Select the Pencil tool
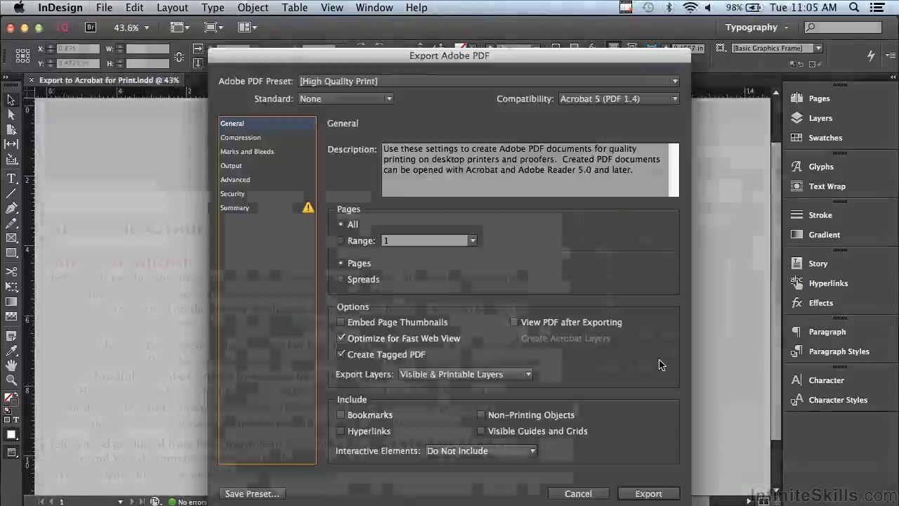 [x=11, y=223]
